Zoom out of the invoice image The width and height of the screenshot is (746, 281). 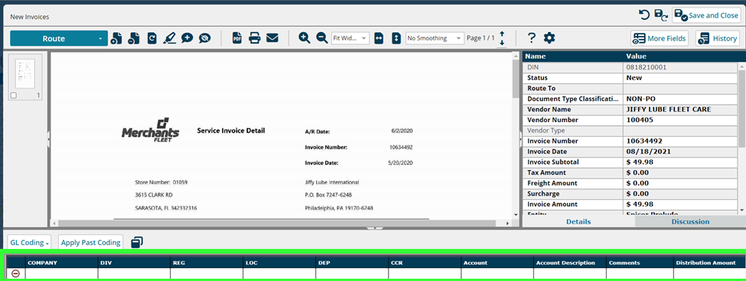tap(321, 38)
